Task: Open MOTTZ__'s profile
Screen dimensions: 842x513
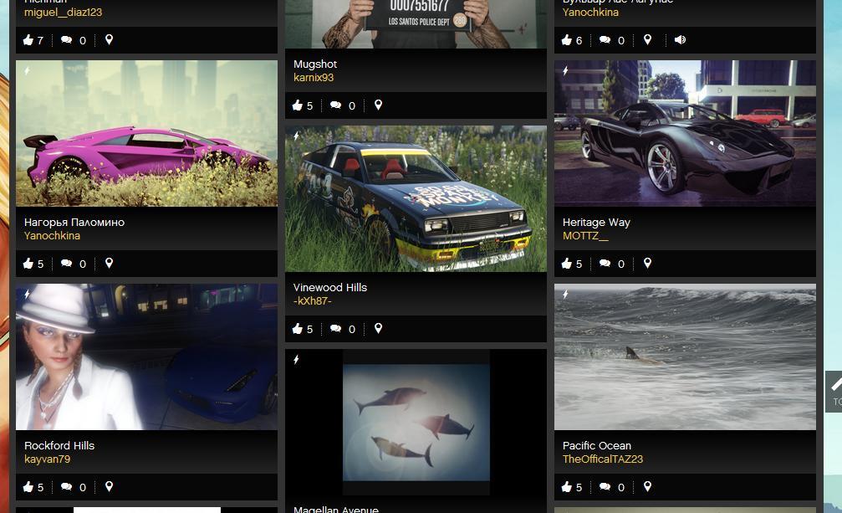Action: (585, 235)
